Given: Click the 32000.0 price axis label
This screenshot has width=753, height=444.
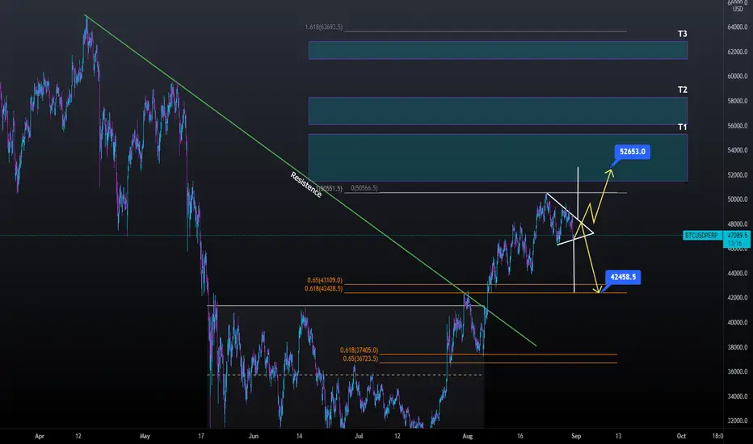Looking at the screenshot, I should [738, 421].
